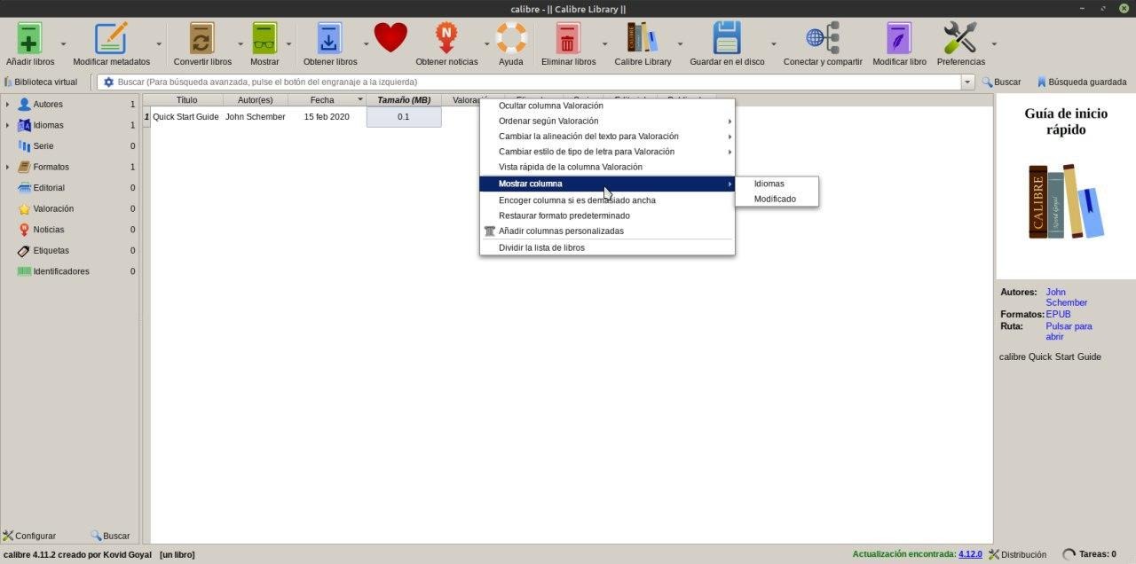
Task: Click Pulsar para abrir path link
Action: tap(1069, 331)
